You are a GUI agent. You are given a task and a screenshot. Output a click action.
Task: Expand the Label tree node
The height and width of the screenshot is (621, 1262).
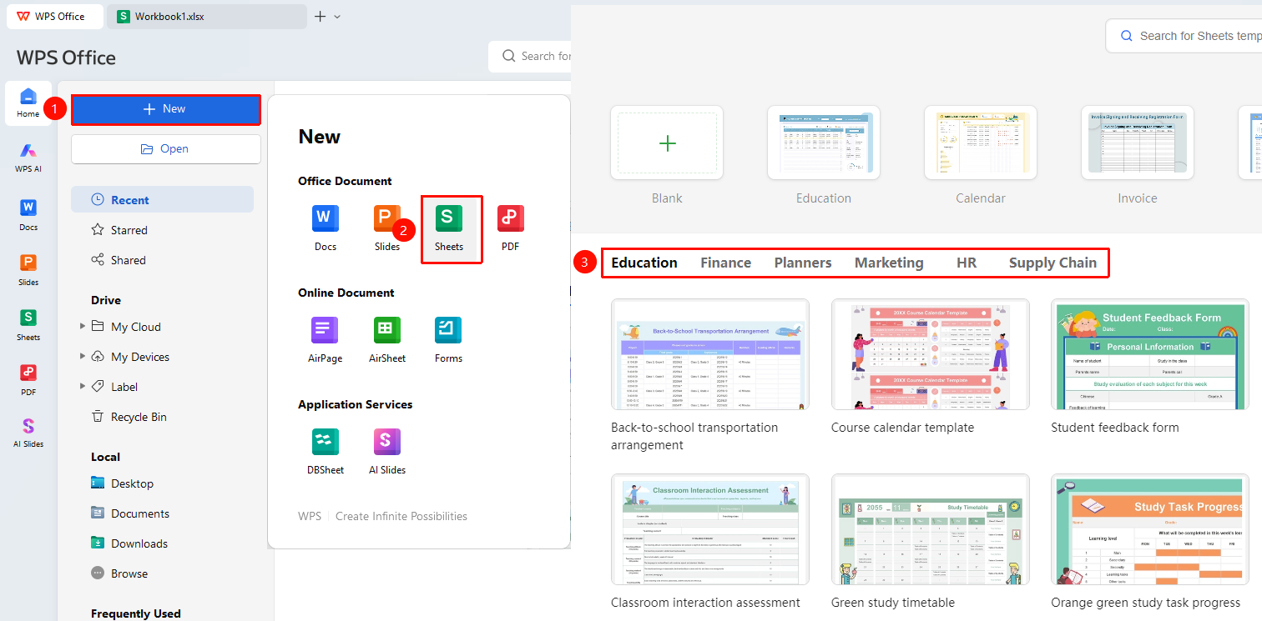click(83, 387)
